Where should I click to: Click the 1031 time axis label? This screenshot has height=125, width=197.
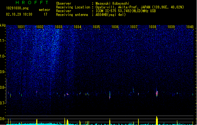(21, 27)
